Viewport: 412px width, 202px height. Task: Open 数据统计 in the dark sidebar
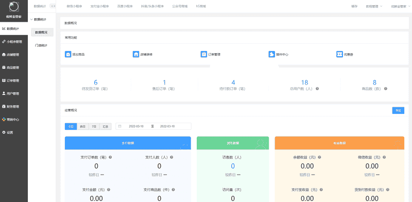tap(14, 28)
